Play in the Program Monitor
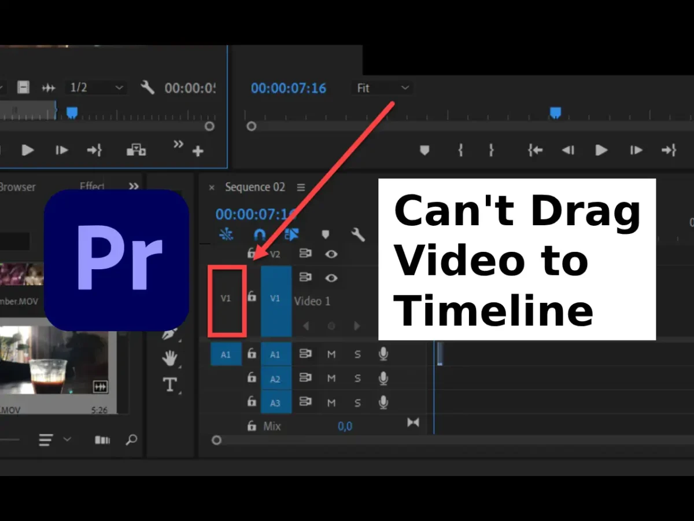 tap(601, 151)
